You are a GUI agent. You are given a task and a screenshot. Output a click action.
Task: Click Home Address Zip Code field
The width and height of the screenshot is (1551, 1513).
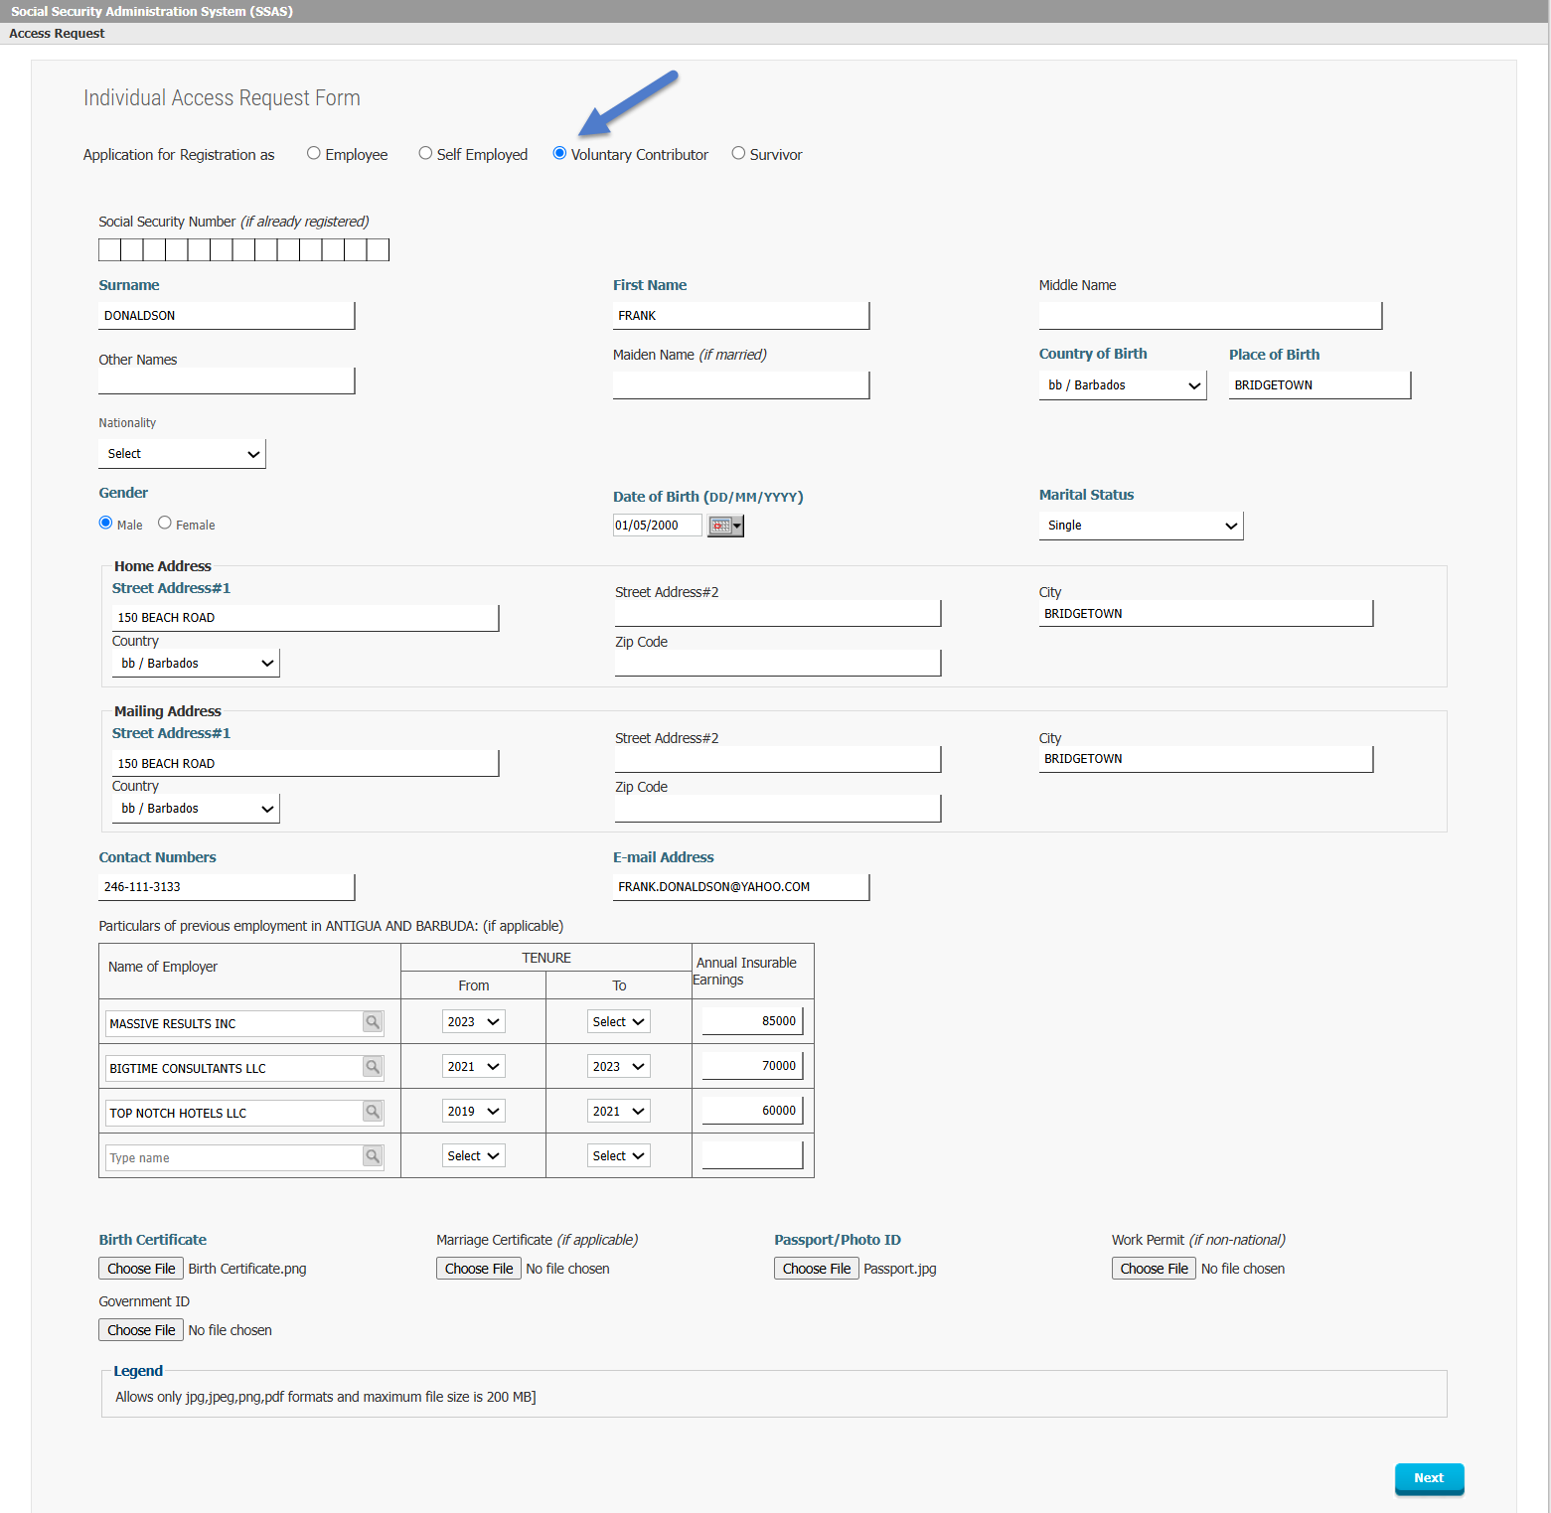(x=778, y=663)
